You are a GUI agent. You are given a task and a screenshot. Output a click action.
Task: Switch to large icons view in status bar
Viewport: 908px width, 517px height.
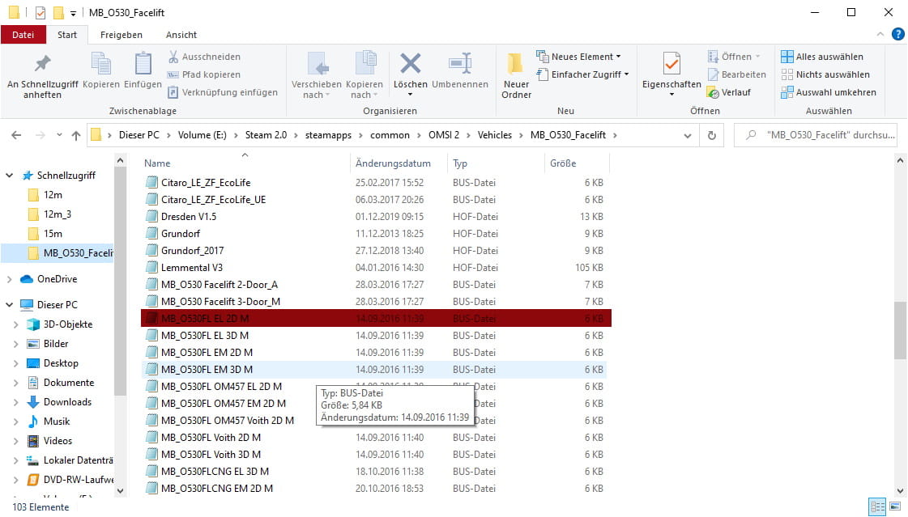[894, 507]
